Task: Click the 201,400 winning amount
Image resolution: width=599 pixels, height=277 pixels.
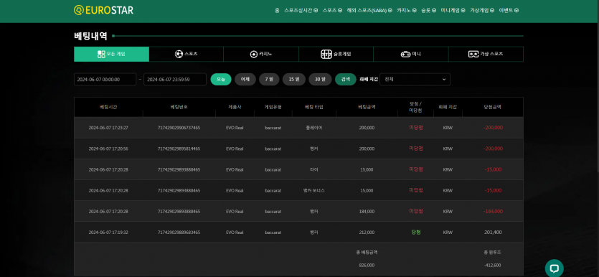Action: [493, 233]
